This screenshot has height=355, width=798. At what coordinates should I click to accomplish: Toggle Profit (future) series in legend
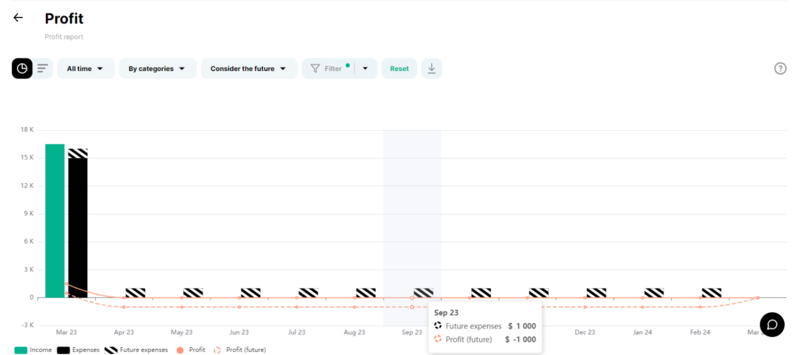[239, 350]
